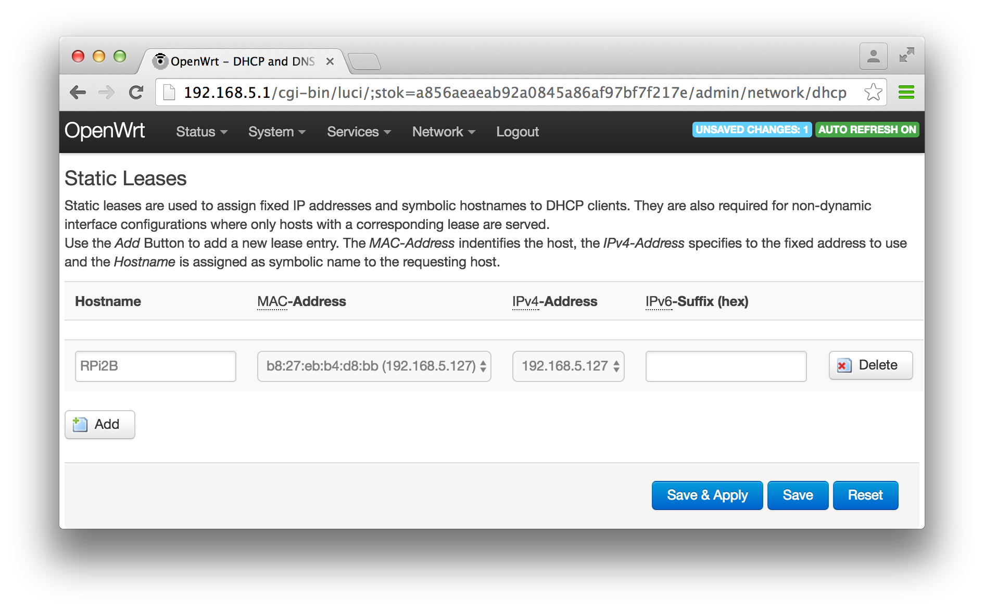Open the IPv4-Address 192.168.5.127 dropdown
The width and height of the screenshot is (984, 611).
(569, 366)
